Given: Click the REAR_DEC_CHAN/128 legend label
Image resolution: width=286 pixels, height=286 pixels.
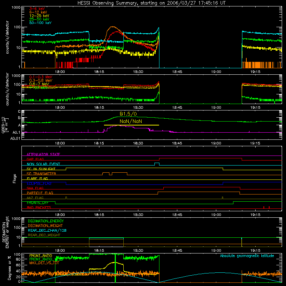Looking at the screenshot, I should [47, 230].
